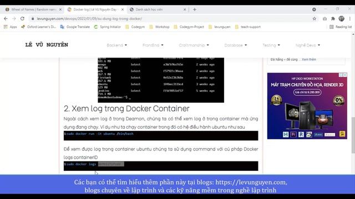This screenshot has width=355, height=199.
Task: Click the LÊ VŨ NGUYÊN site logo
Action: pyautogui.click(x=47, y=45)
